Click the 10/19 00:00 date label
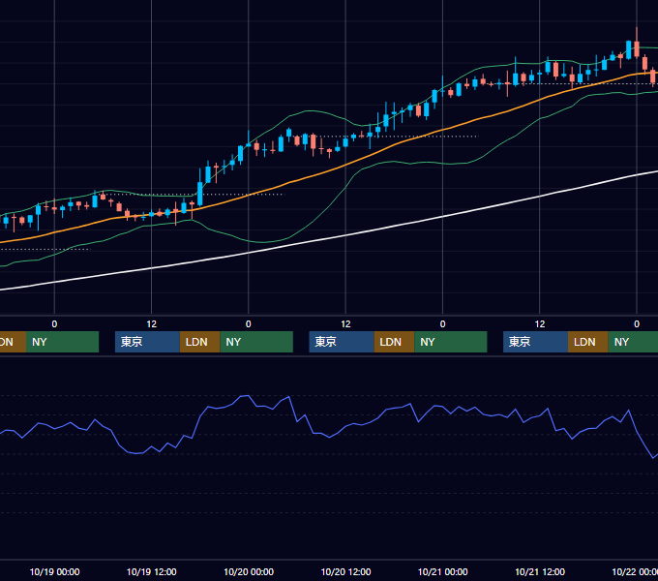Screen dimensions: 658x581 (x=54, y=571)
